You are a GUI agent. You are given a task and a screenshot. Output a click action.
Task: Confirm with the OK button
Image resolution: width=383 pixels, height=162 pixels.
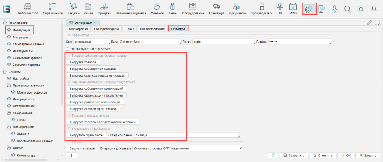click(x=346, y=156)
